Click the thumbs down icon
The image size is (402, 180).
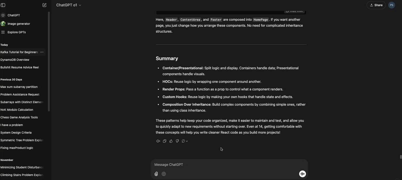177,141
